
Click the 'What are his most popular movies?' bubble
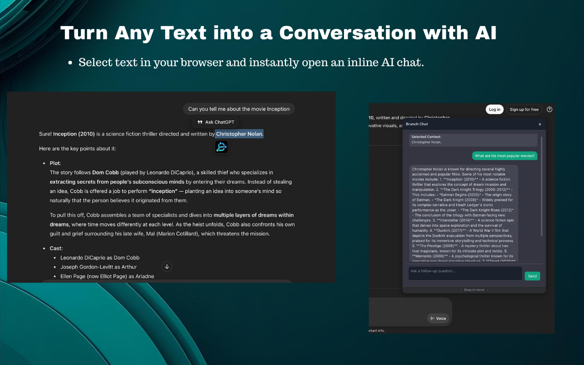(x=505, y=156)
